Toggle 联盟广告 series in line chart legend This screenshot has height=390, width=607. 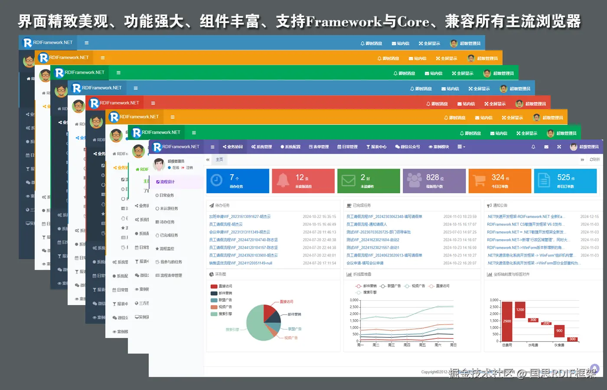point(391,286)
